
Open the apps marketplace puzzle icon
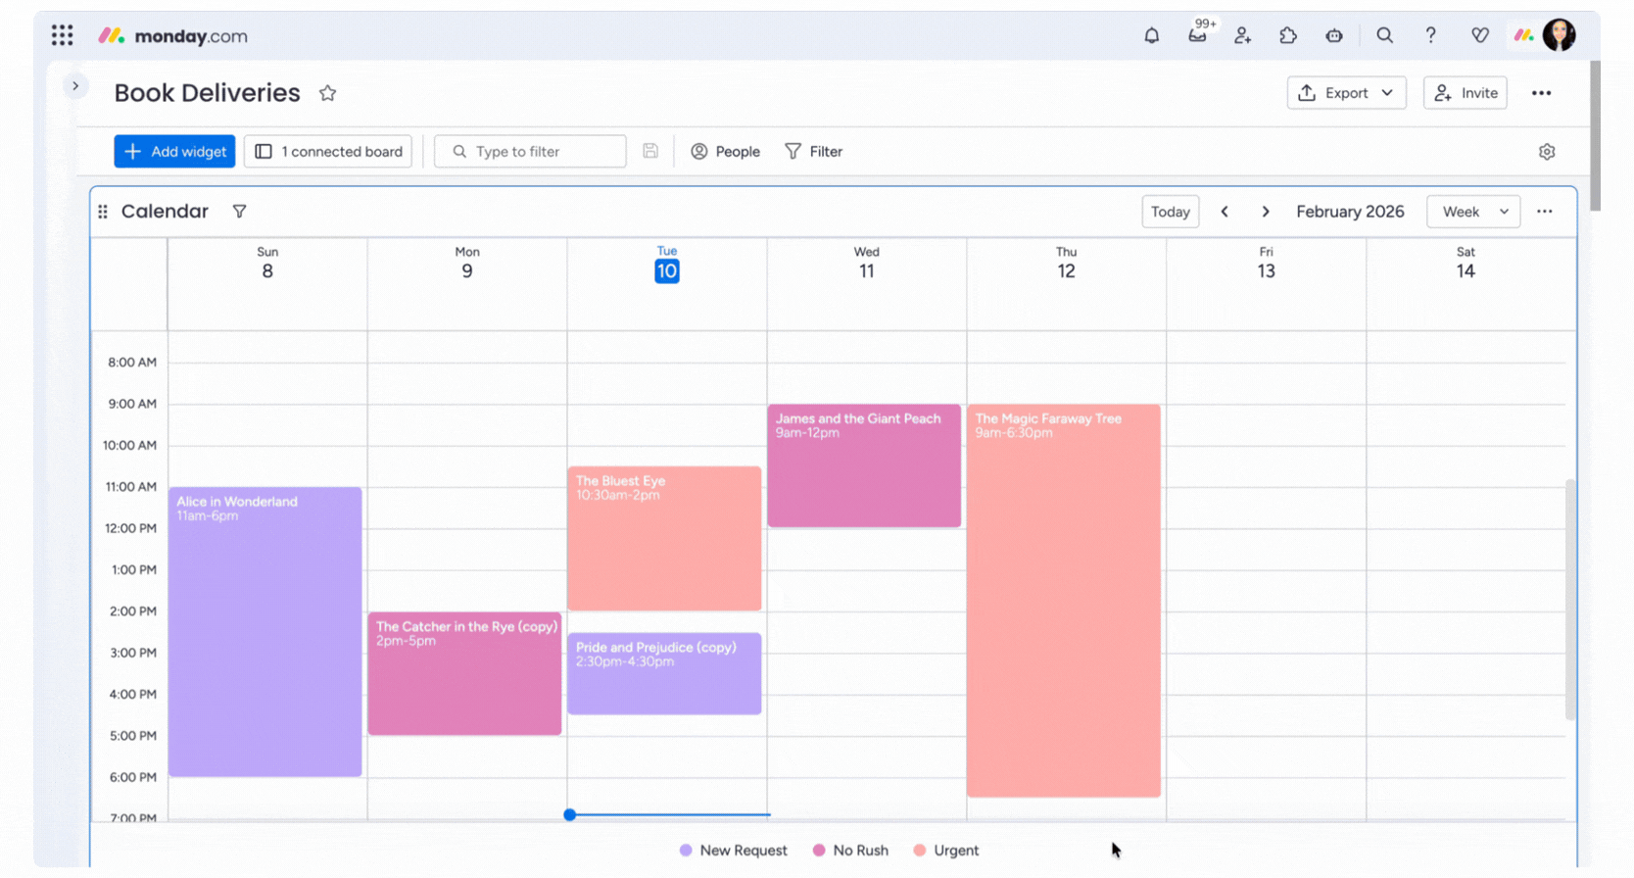click(1288, 36)
